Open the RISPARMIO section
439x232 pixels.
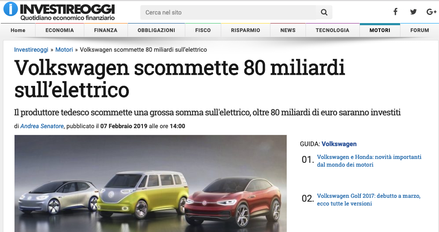pyautogui.click(x=246, y=30)
